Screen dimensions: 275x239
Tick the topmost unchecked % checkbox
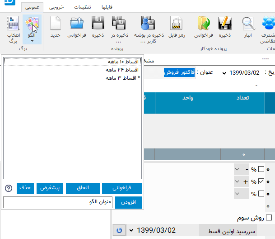pos(261,170)
